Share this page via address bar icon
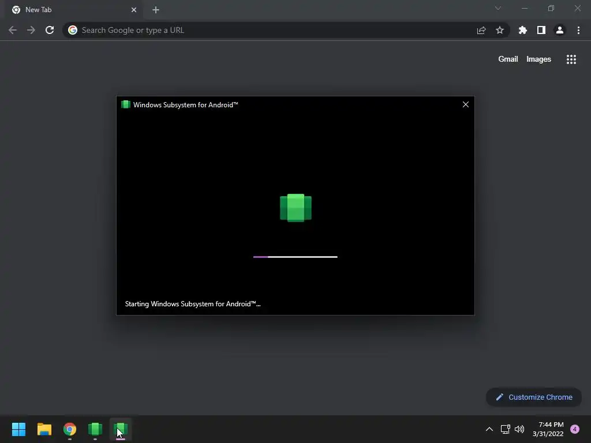This screenshot has width=591, height=443. pos(481,30)
